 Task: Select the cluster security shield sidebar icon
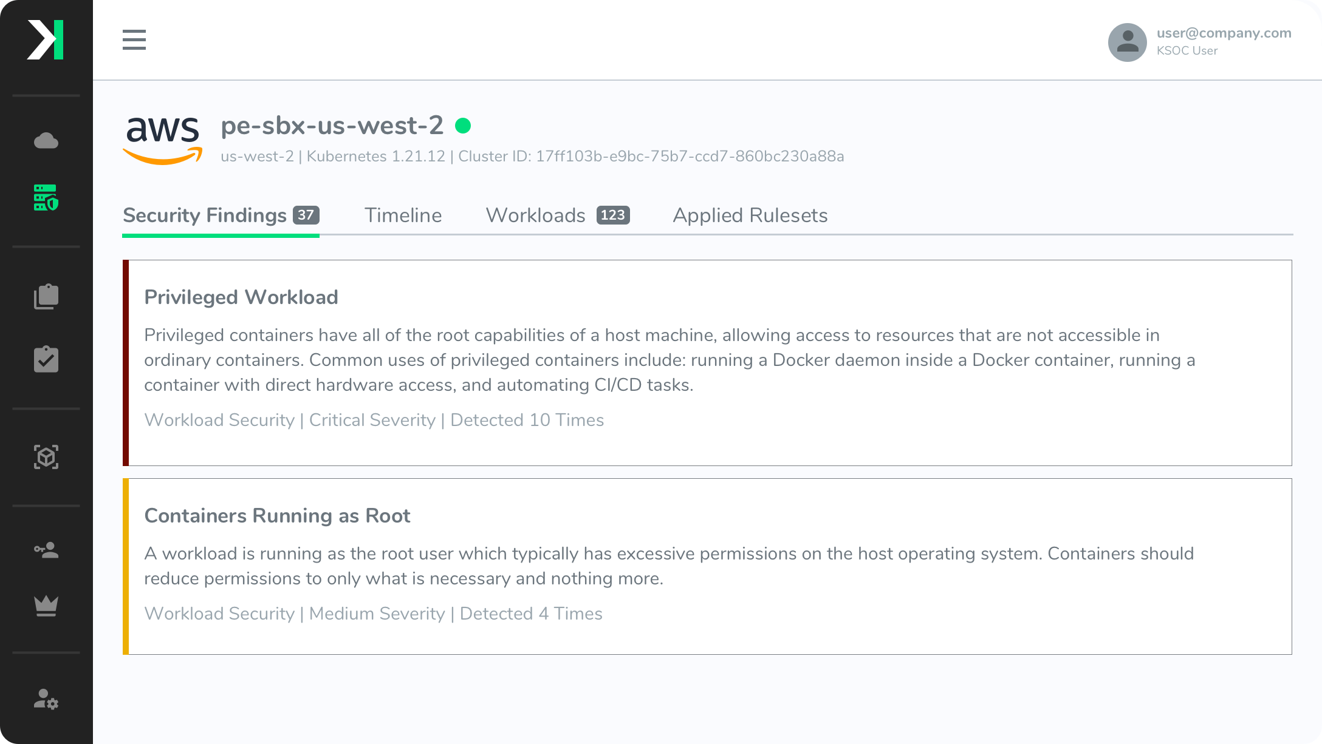(x=46, y=198)
